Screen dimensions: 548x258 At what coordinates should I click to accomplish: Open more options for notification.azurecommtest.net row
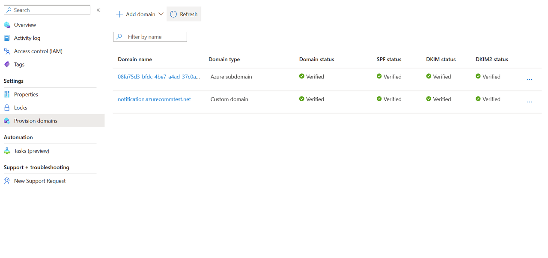point(529,102)
